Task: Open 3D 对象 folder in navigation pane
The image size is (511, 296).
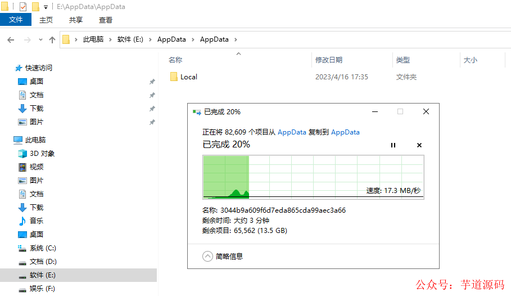Action: (42, 154)
